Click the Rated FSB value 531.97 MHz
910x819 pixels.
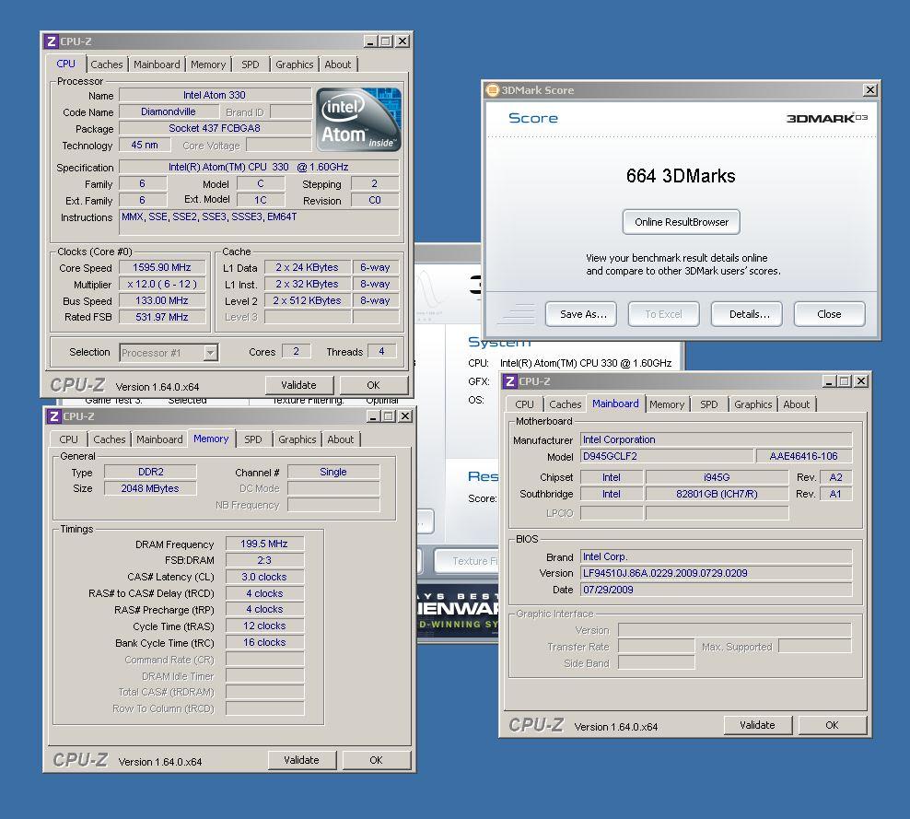[x=162, y=318]
